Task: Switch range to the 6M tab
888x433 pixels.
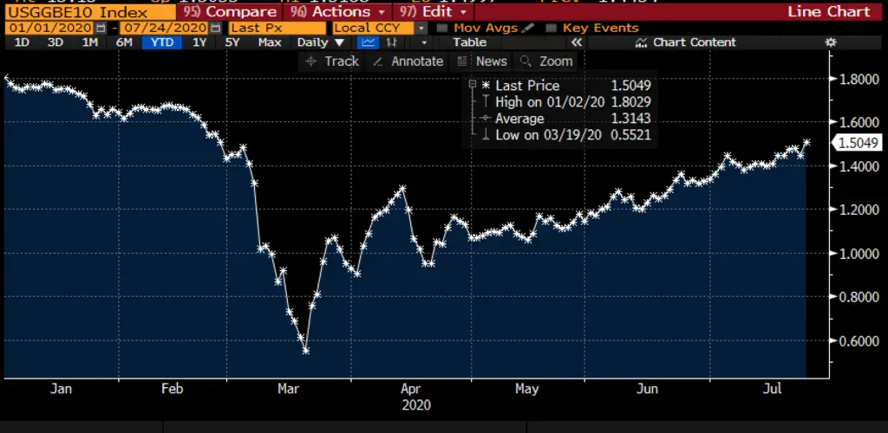Action: tap(125, 42)
